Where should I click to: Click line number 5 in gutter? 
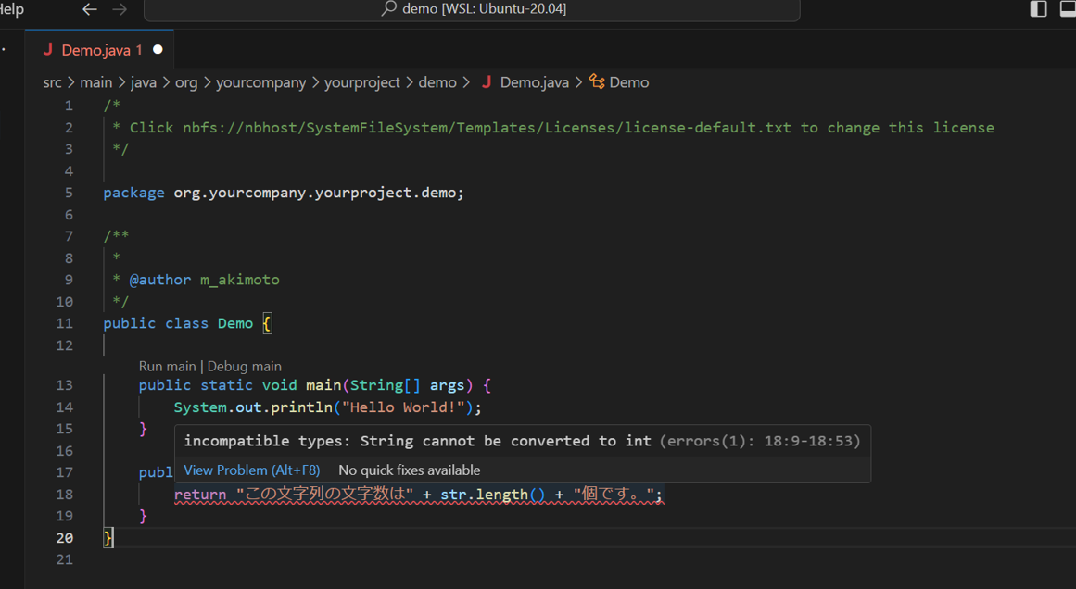tap(69, 193)
